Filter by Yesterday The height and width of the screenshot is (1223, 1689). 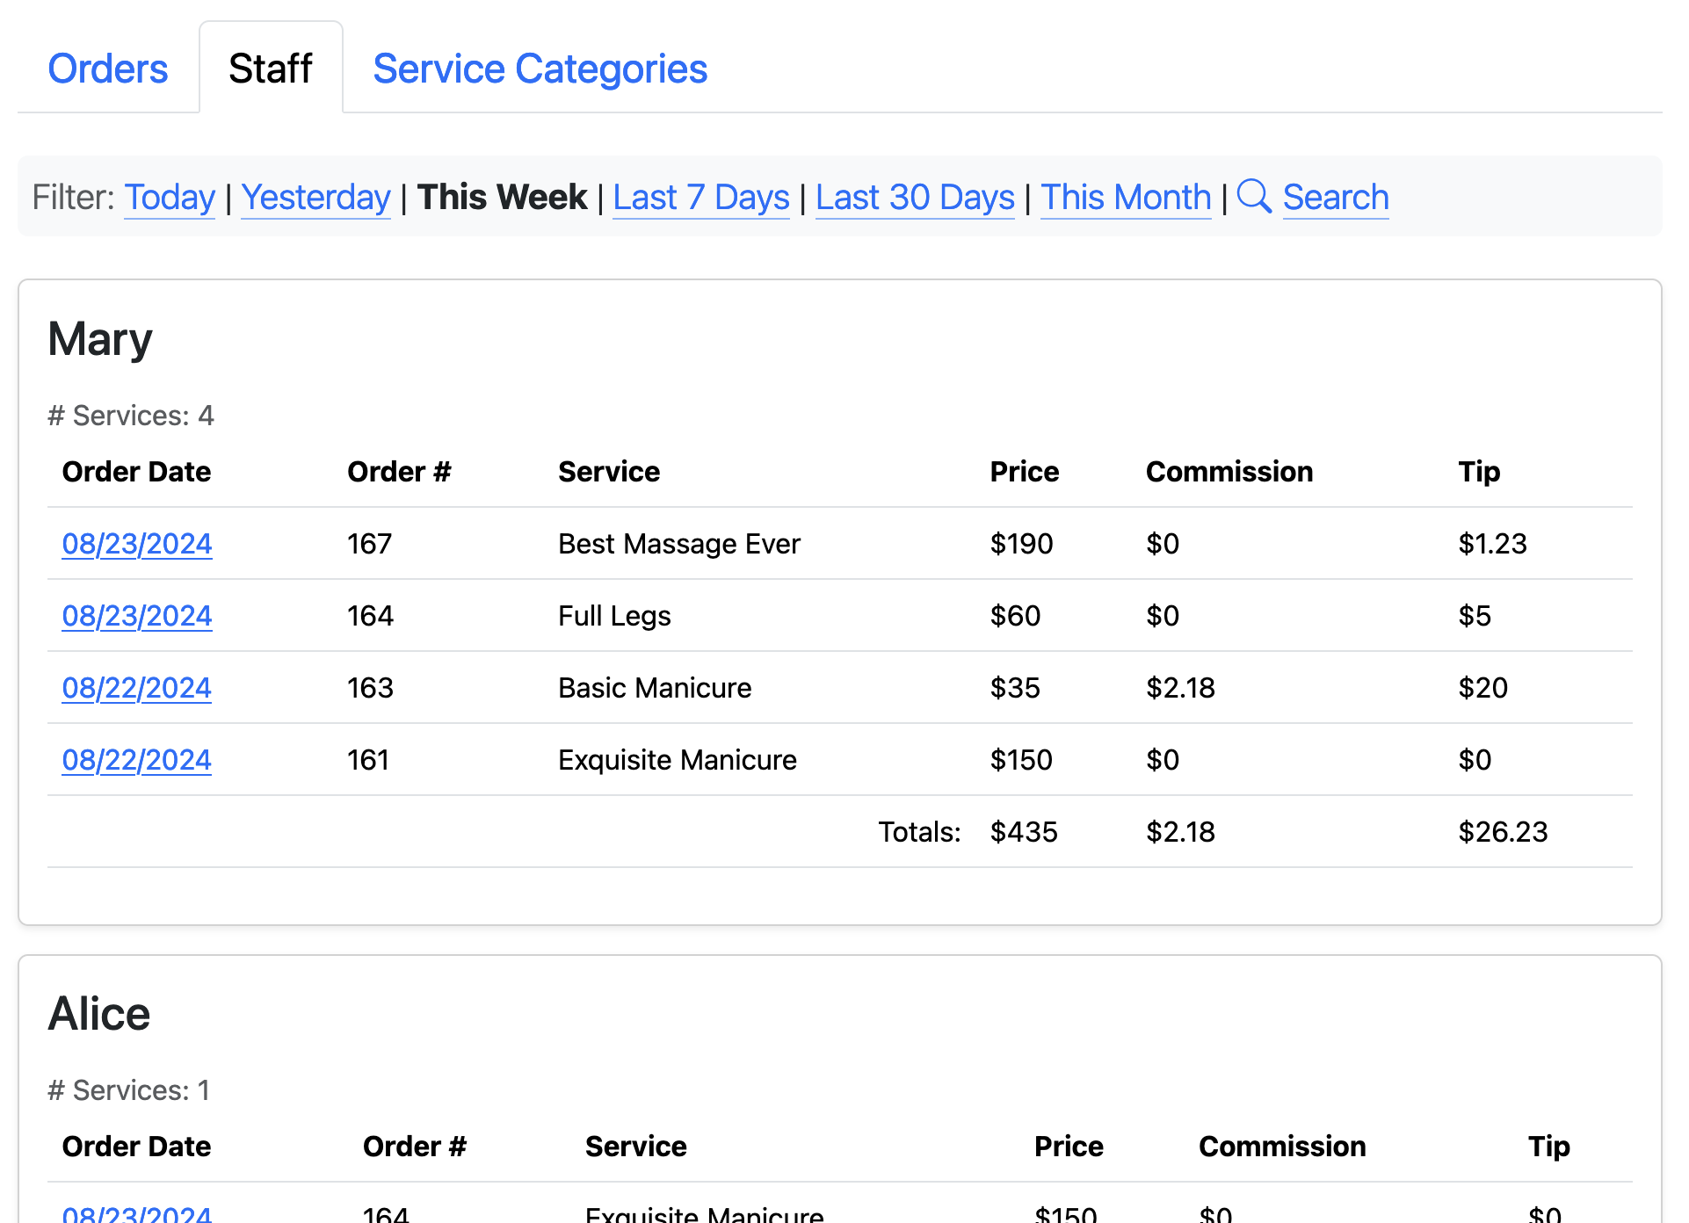point(315,197)
